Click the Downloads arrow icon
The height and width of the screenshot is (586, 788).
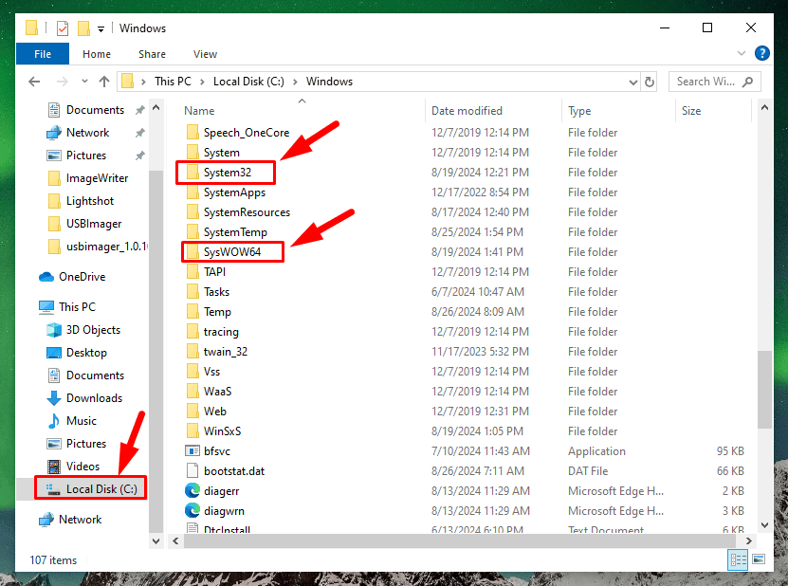[54, 398]
